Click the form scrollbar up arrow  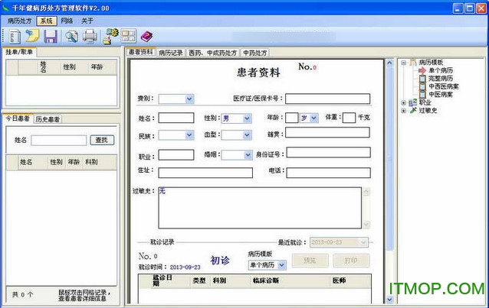pos(389,63)
